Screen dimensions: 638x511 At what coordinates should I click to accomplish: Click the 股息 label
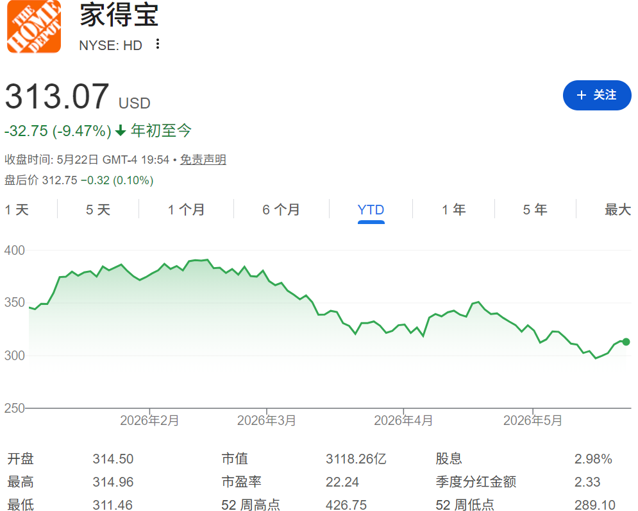point(449,459)
